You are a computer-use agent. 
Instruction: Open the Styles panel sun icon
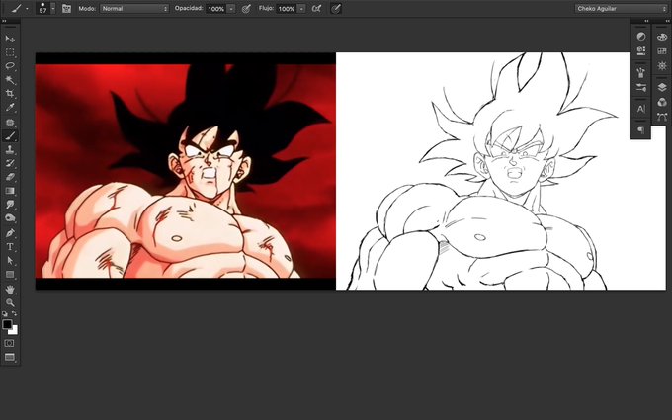pos(662,66)
